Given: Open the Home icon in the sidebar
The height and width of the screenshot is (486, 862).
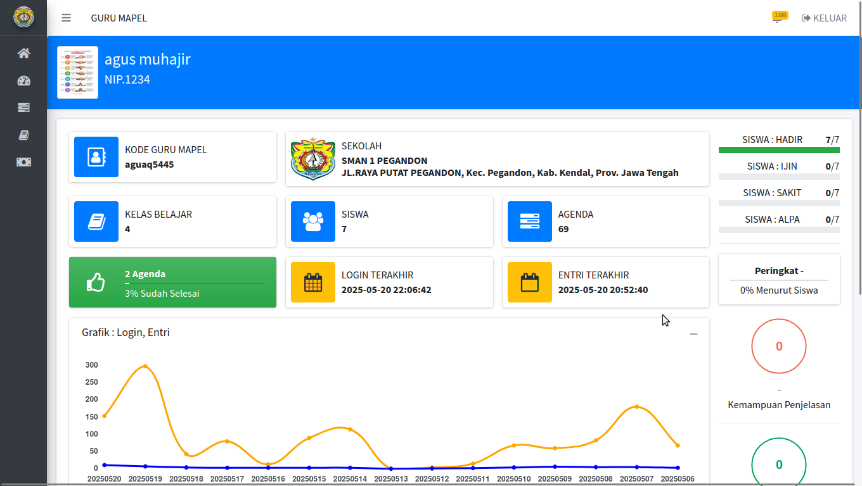Looking at the screenshot, I should coord(23,53).
